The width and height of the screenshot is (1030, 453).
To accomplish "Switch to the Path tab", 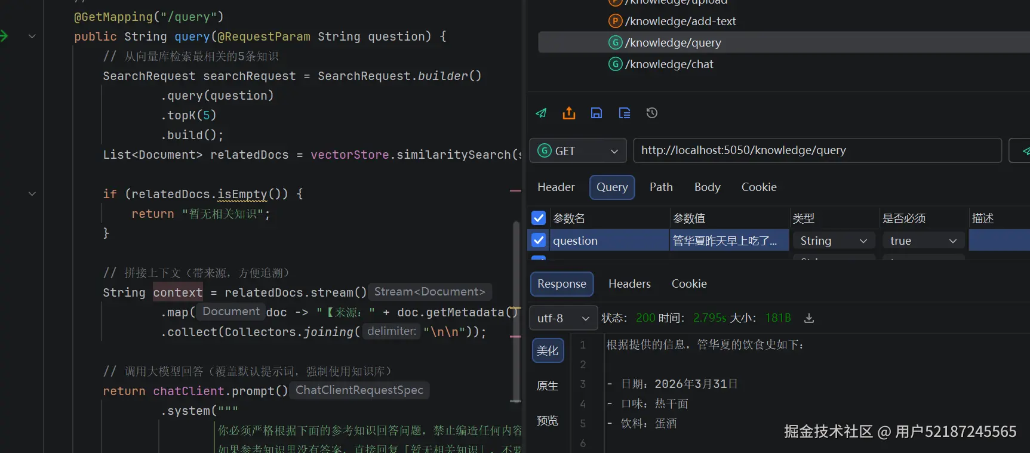I will 661,187.
